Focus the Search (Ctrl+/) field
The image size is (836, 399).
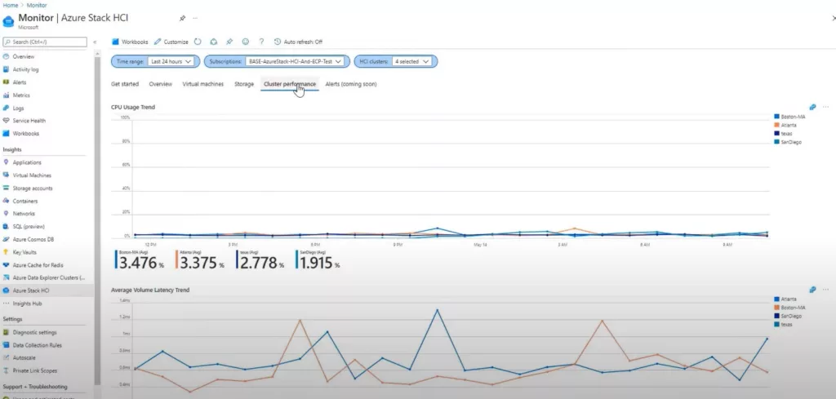(45, 42)
